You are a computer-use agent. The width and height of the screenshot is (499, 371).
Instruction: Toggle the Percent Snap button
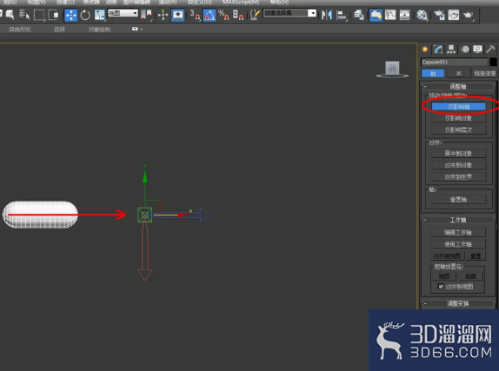pos(223,15)
